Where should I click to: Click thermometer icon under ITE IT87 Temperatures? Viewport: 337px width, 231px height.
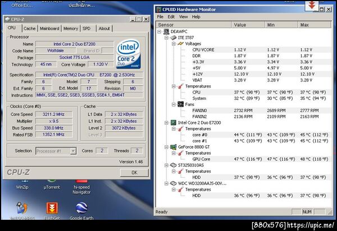coord(180,86)
